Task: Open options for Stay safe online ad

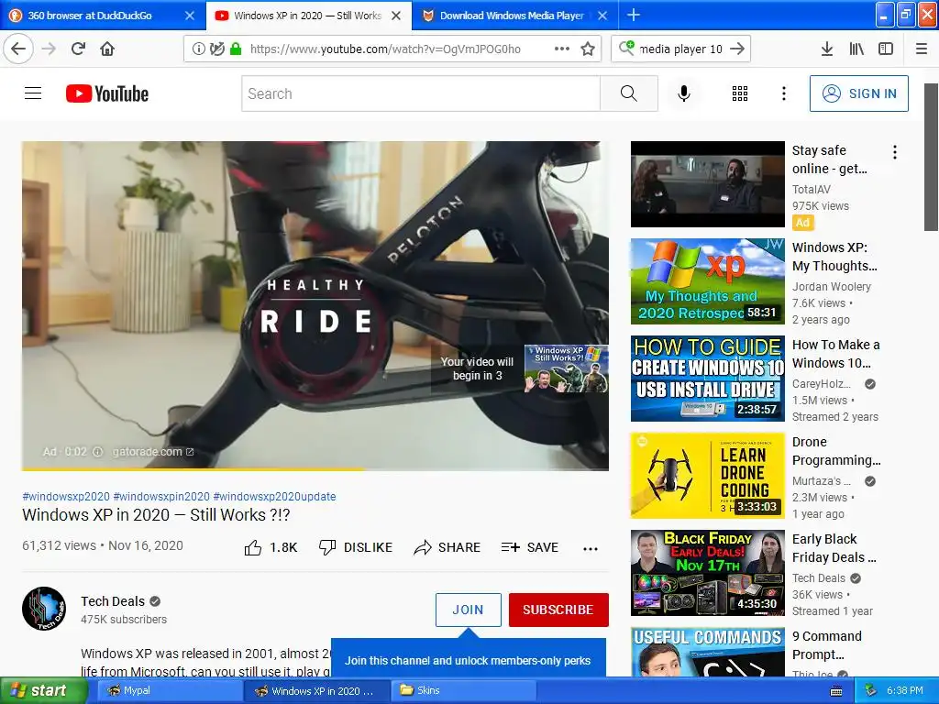Action: (x=895, y=152)
